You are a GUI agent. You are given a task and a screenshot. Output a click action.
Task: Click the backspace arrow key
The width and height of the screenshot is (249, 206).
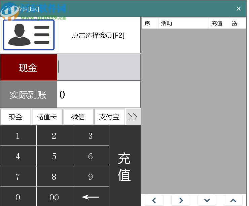tap(91, 197)
